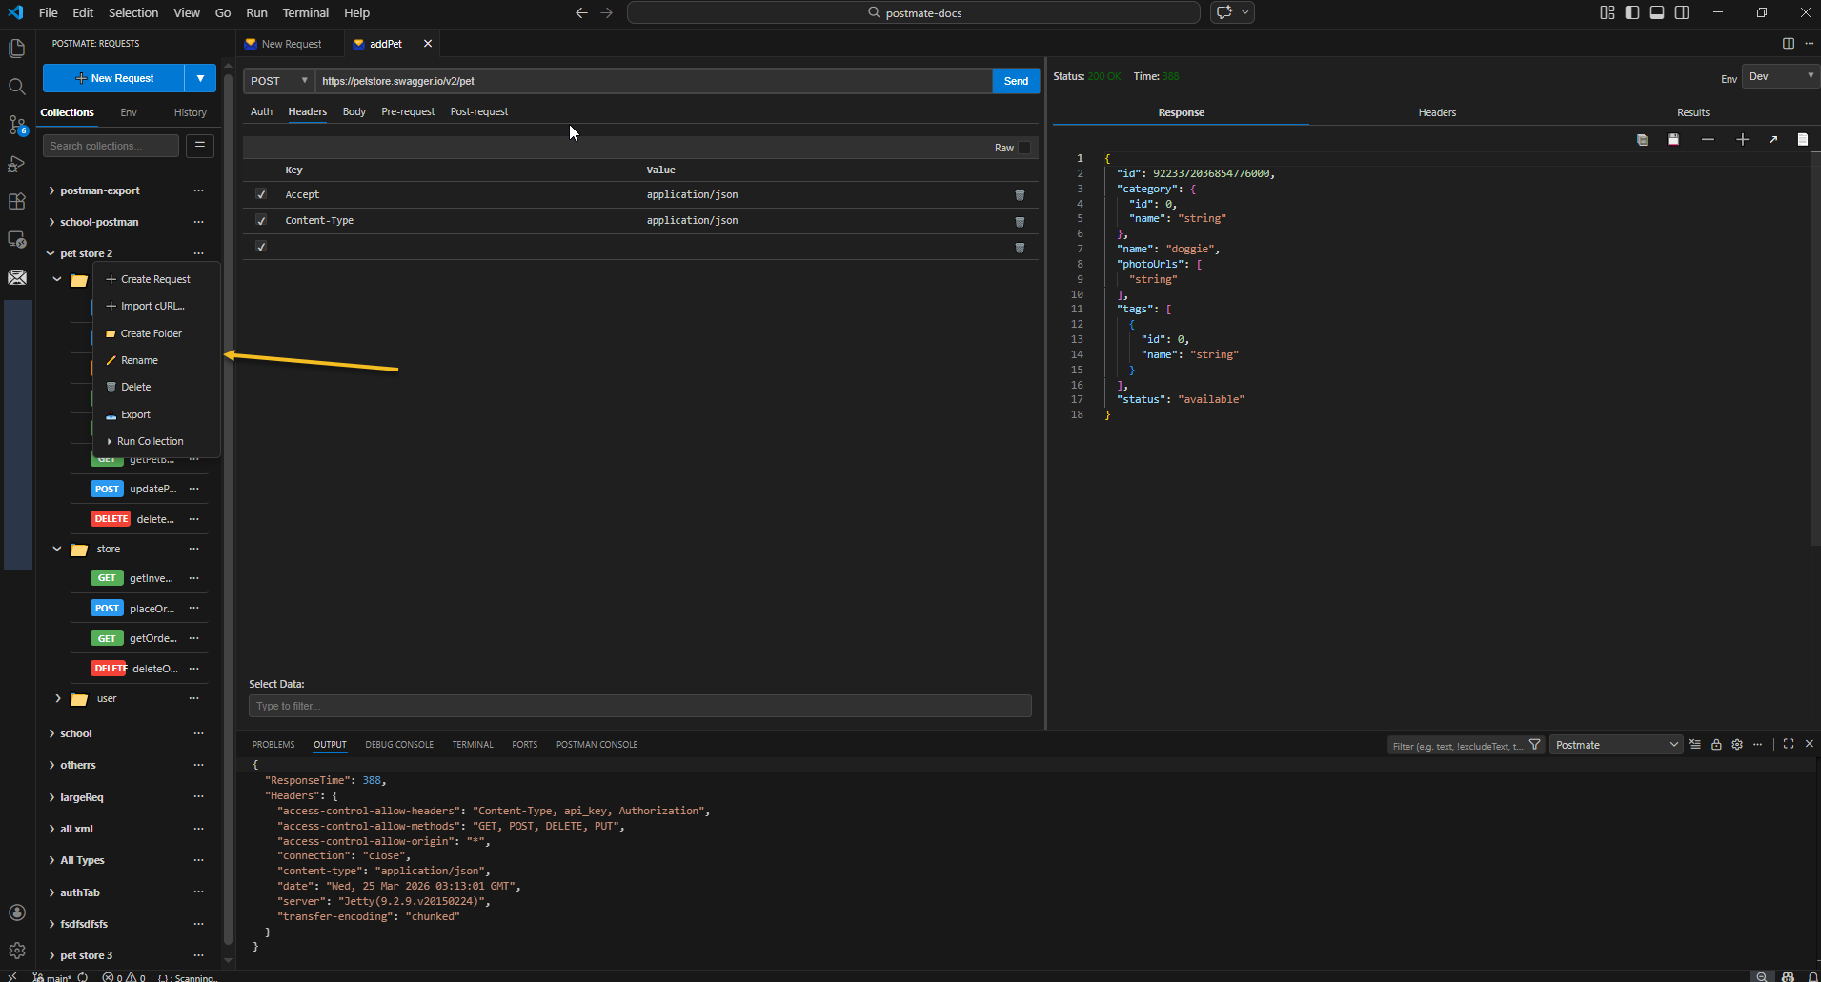Image resolution: width=1821 pixels, height=982 pixels.
Task: Switch to the Body tab
Action: click(x=354, y=111)
